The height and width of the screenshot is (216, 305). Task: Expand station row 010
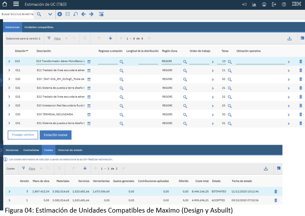[x=9, y=61]
